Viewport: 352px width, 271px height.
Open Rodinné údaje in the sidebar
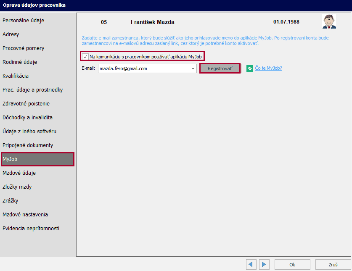click(20, 62)
